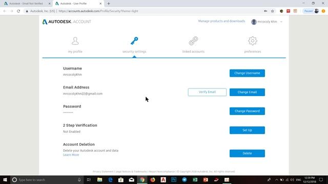The height and width of the screenshot is (184, 328).
Task: Open Telegram from the taskbar
Action: point(184,179)
